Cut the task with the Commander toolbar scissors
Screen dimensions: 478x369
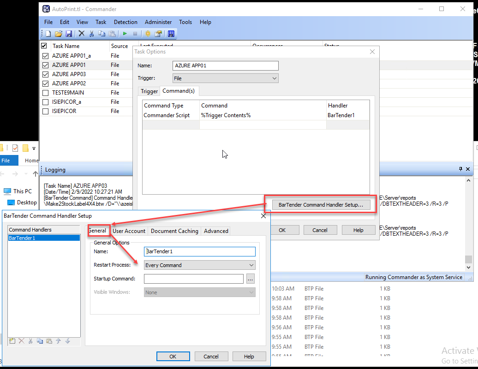[91, 34]
